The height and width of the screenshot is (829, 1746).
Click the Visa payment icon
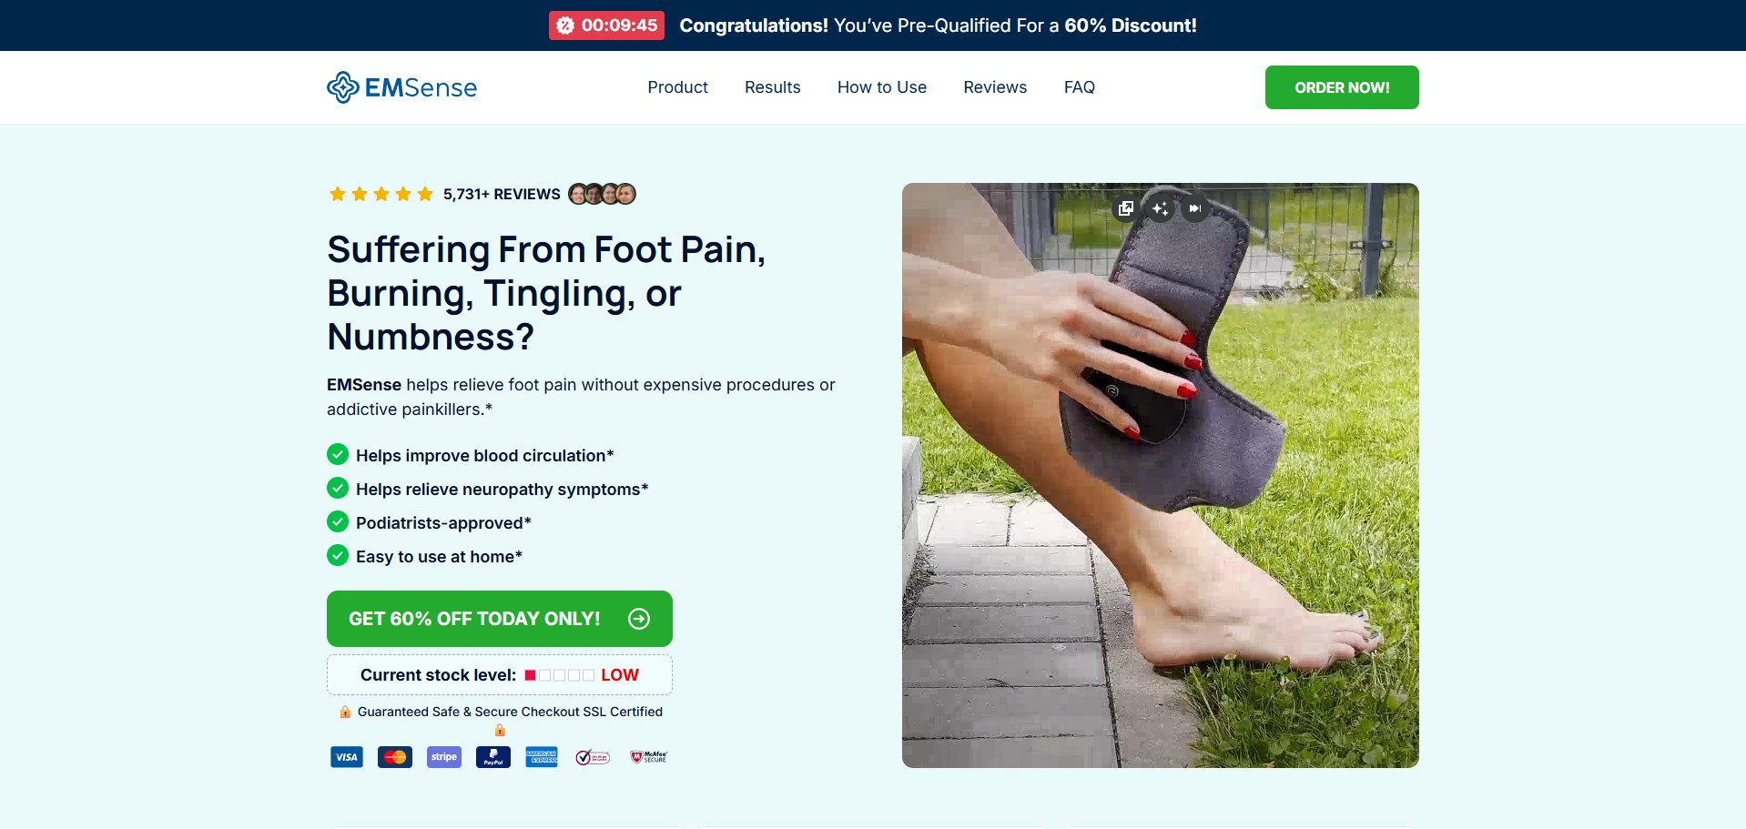347,757
